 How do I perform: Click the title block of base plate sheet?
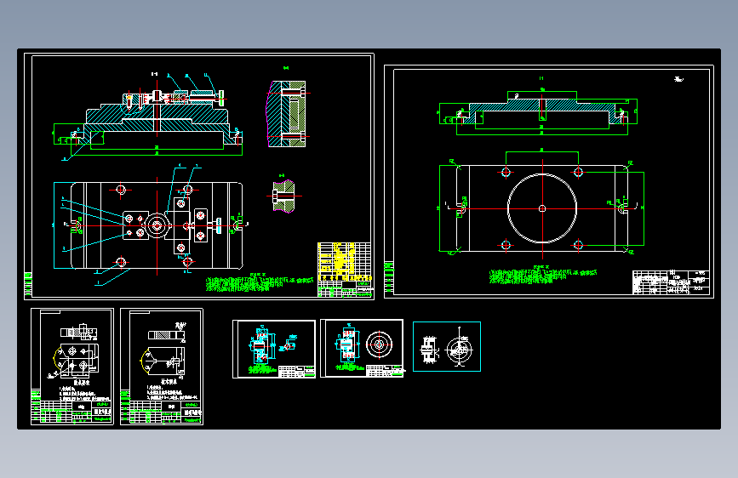point(671,282)
